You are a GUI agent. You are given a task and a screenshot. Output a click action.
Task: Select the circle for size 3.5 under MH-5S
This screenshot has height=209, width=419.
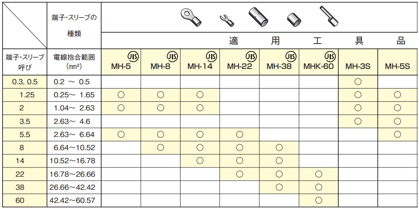398,121
